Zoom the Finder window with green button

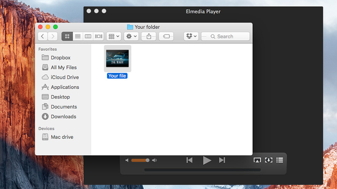tap(56, 27)
